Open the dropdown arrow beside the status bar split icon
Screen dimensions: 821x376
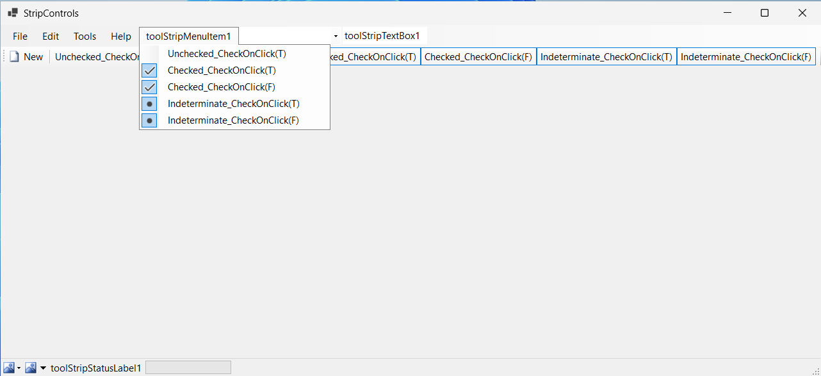click(19, 367)
